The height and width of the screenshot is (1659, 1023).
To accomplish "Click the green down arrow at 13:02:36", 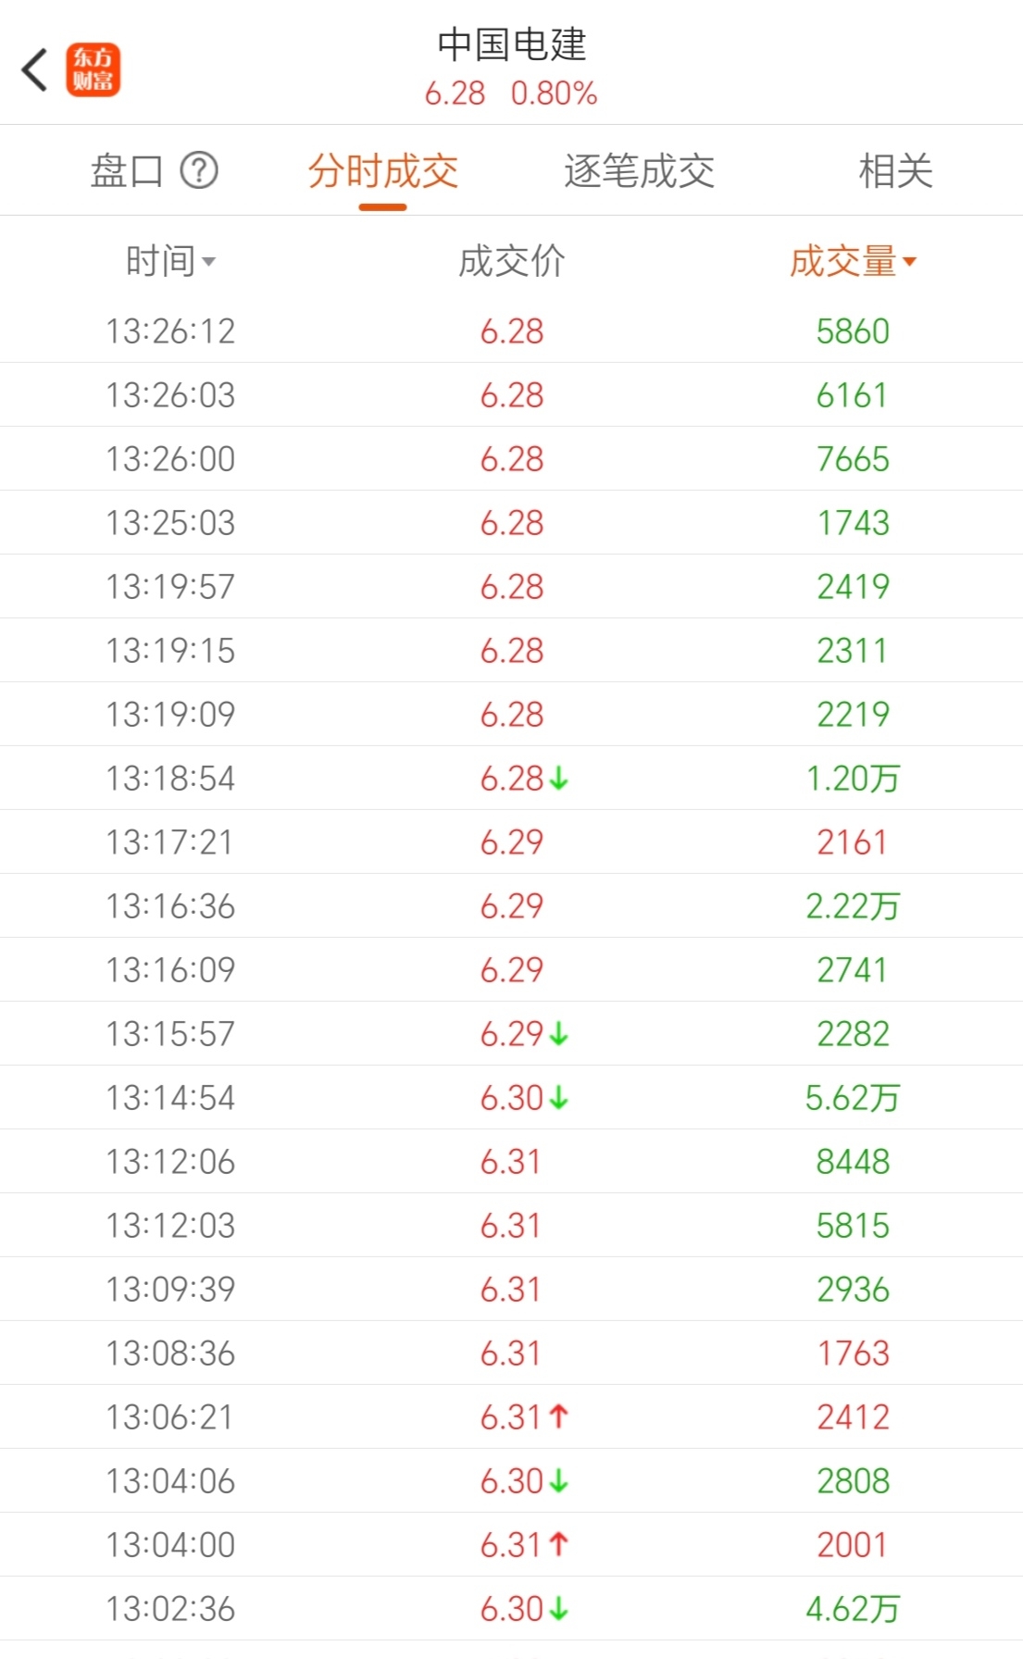I will 558,1609.
